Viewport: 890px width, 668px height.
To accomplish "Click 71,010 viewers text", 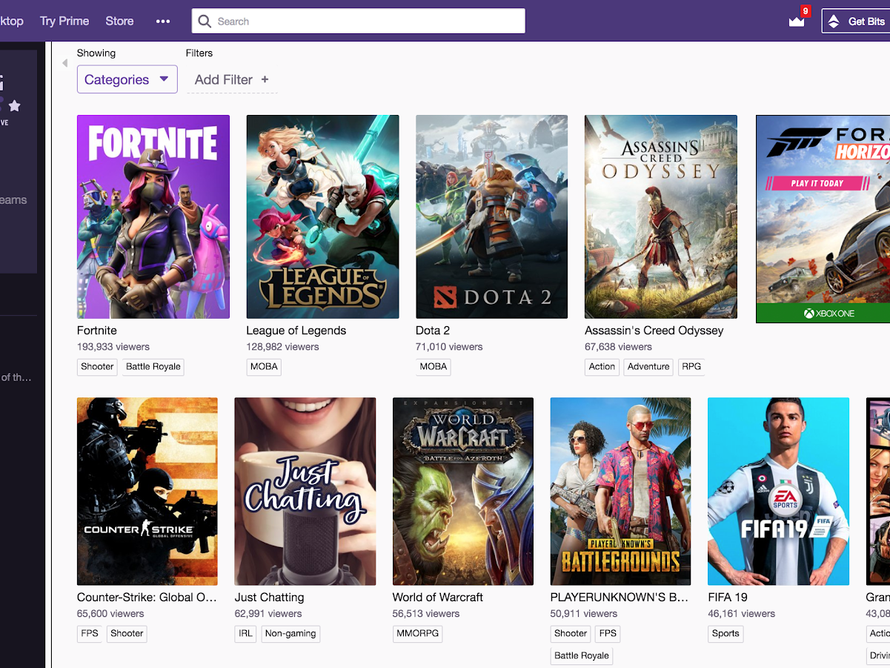I will tap(449, 347).
